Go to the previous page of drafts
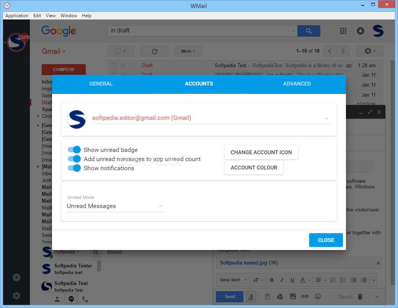The height and width of the screenshot is (308, 398). pos(329,51)
